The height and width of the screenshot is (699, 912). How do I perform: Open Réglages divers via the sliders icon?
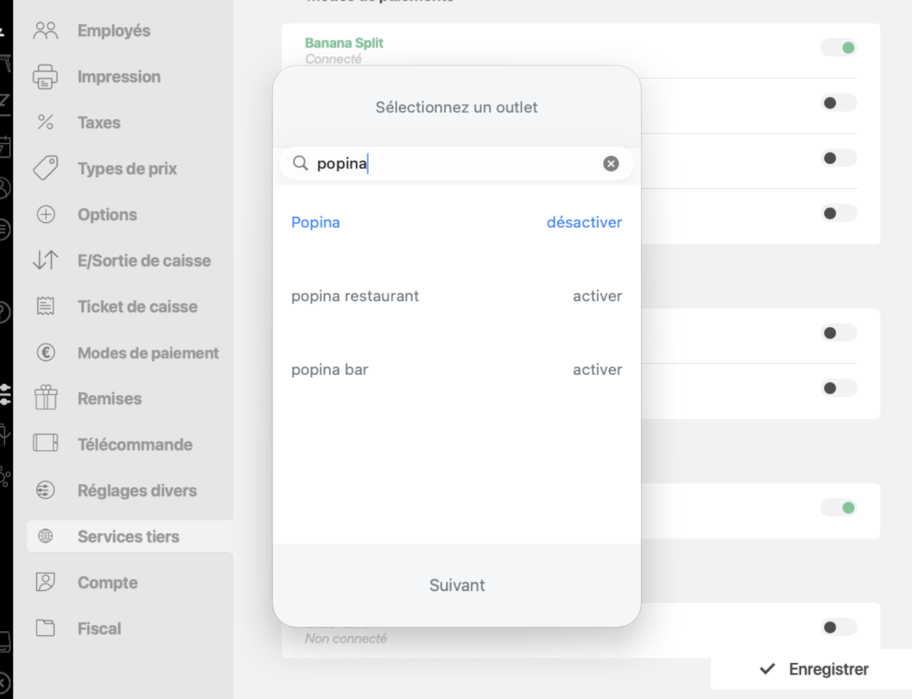pyautogui.click(x=45, y=490)
